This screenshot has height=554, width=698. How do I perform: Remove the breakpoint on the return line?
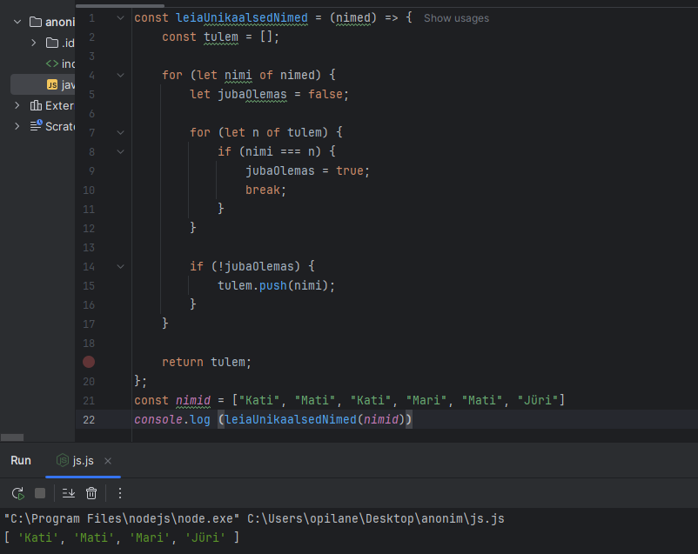point(89,362)
